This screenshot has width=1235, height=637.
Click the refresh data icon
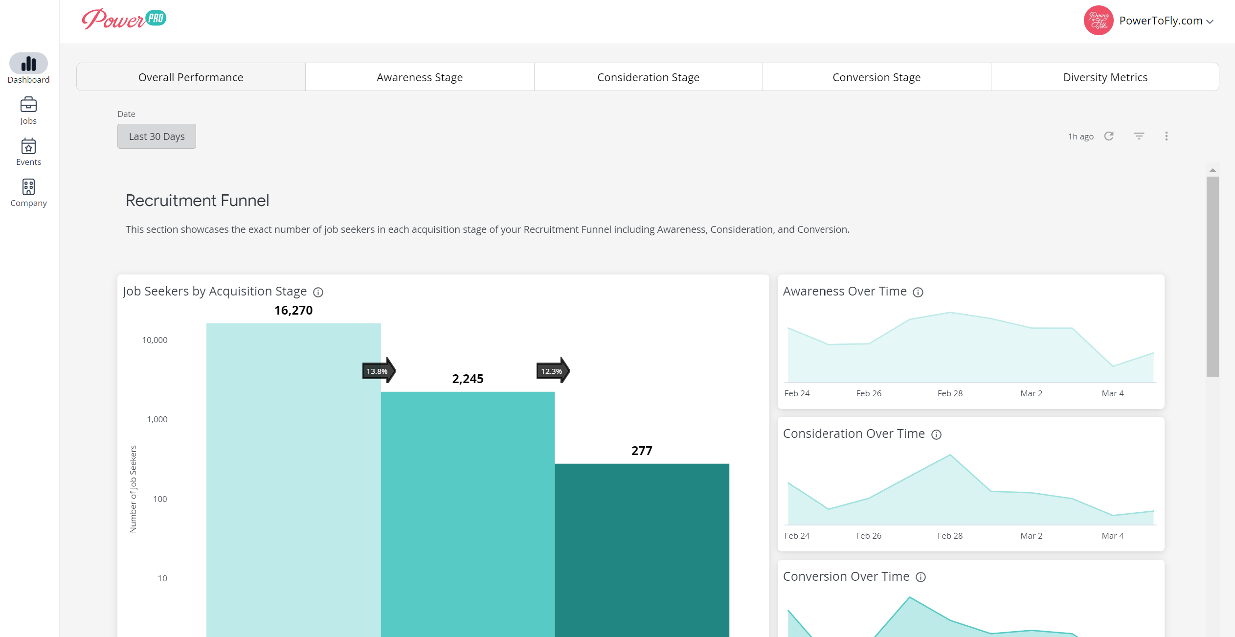pos(1109,136)
